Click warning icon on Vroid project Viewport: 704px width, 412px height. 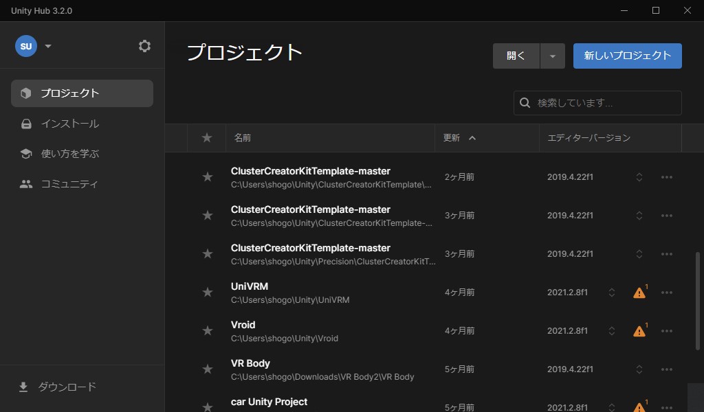tap(639, 331)
